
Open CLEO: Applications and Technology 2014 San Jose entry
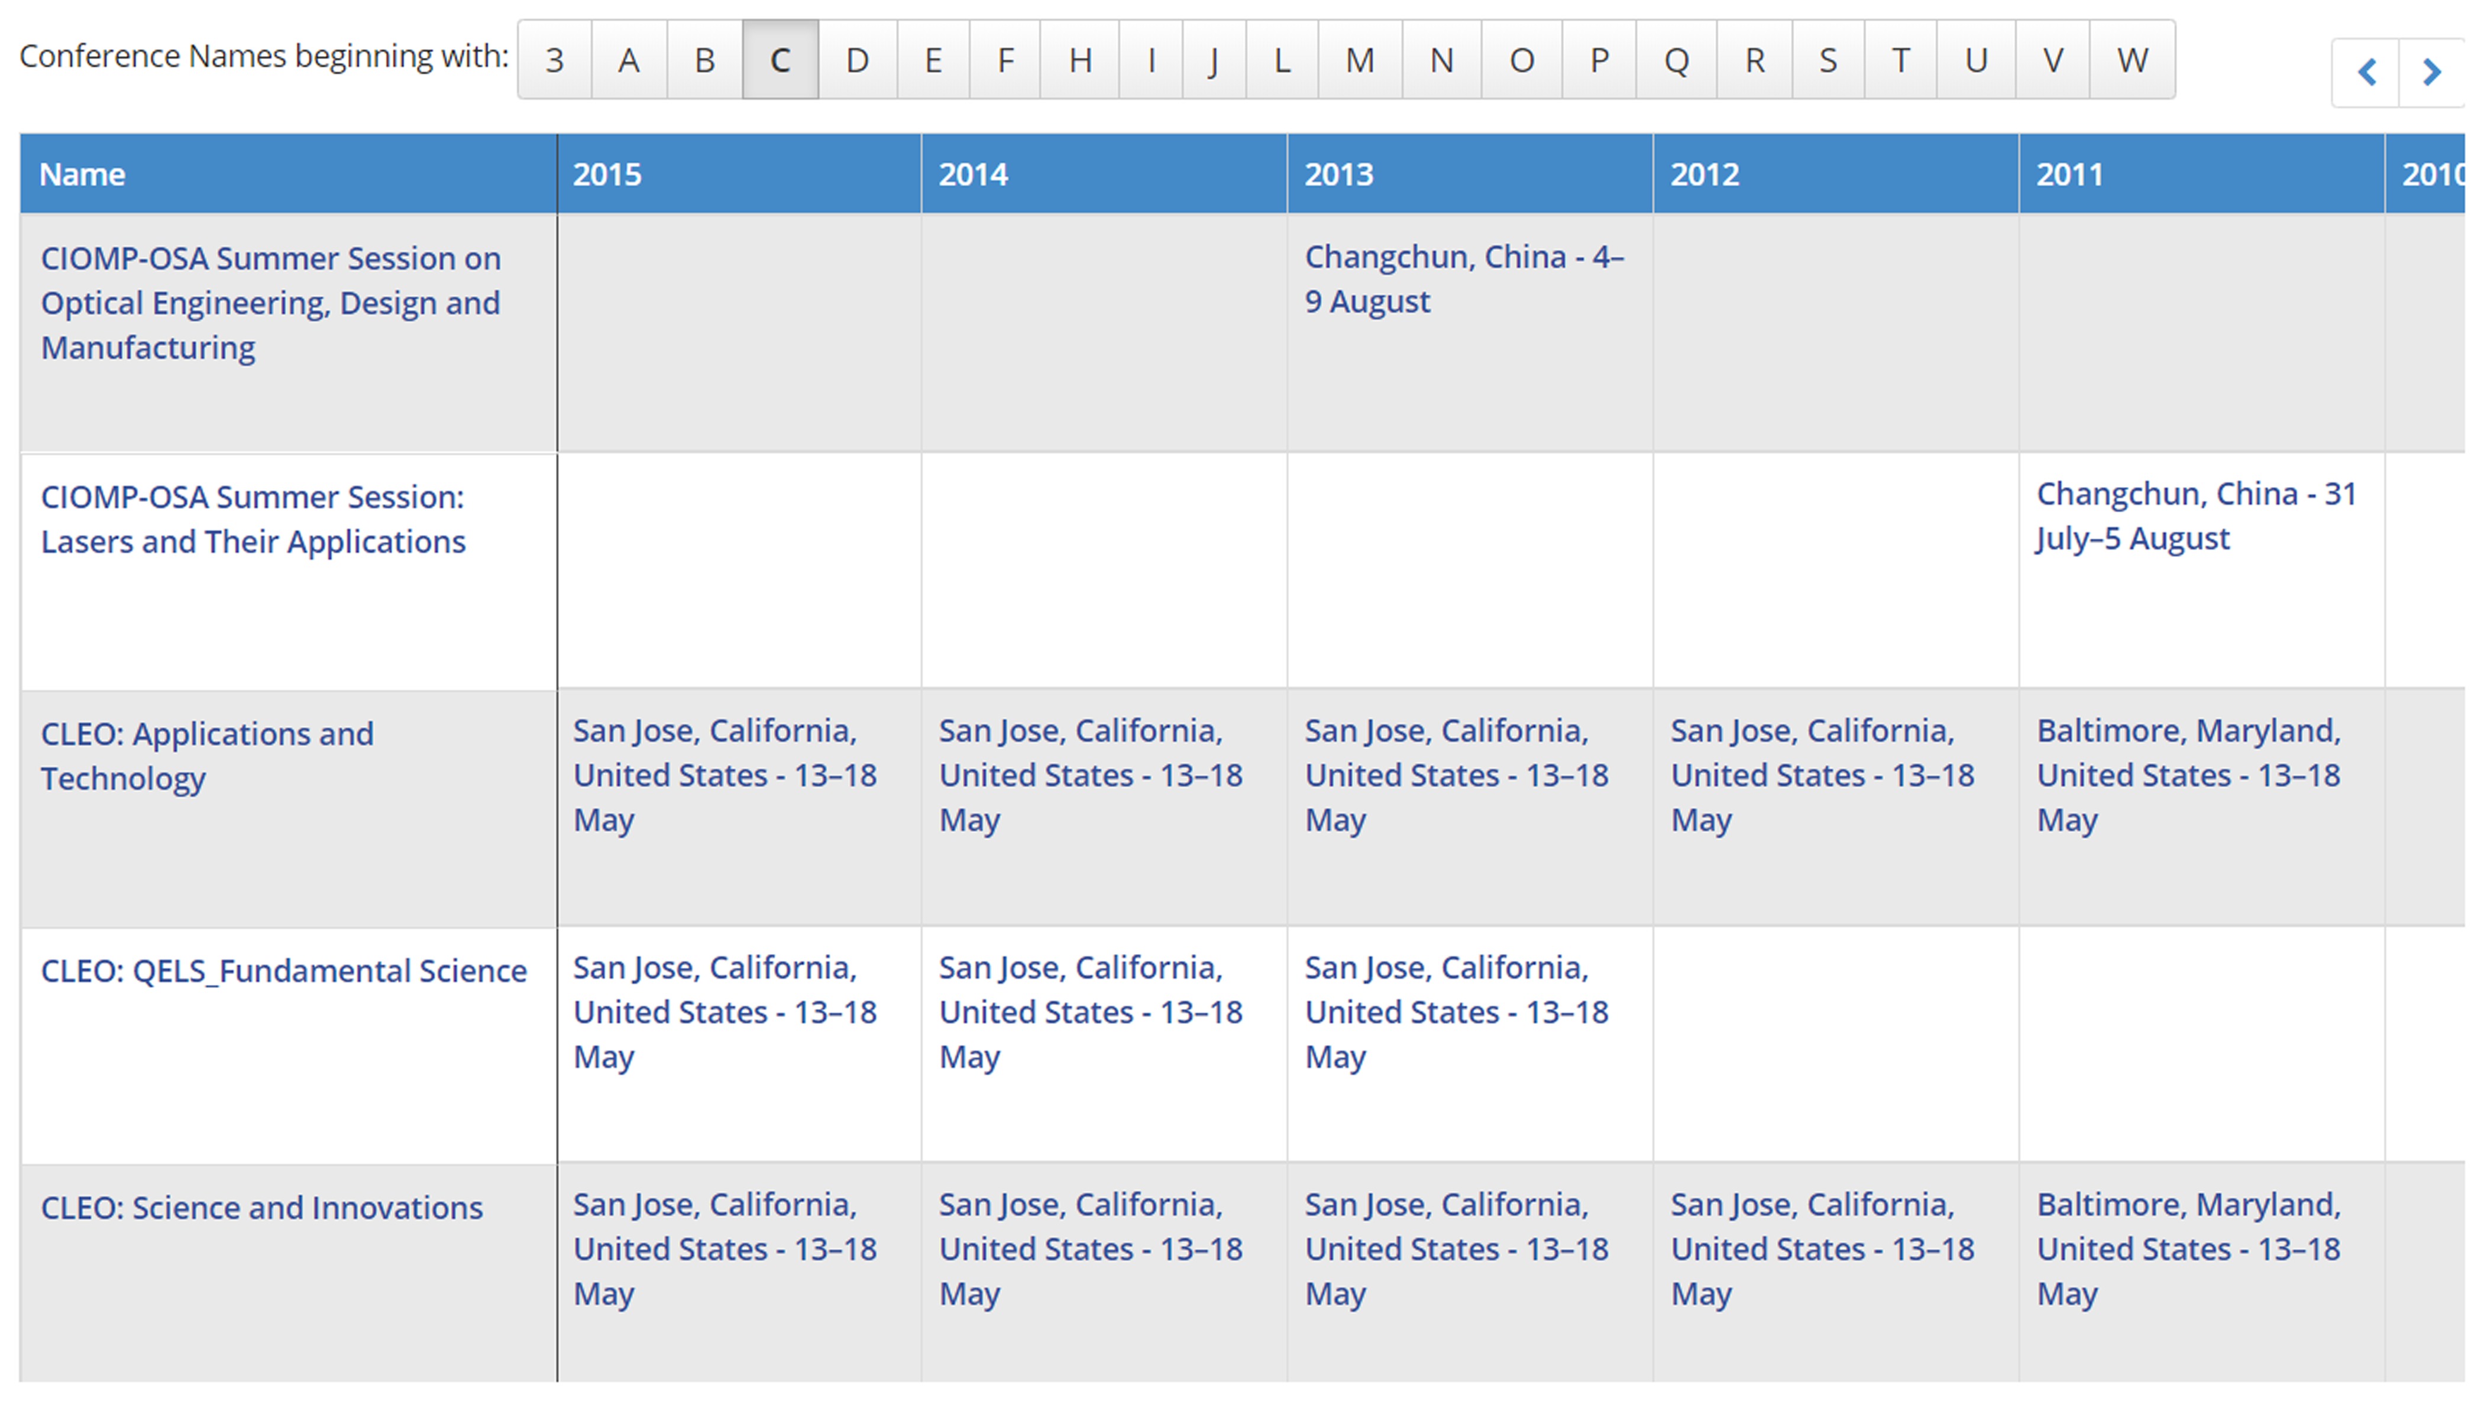(1091, 775)
